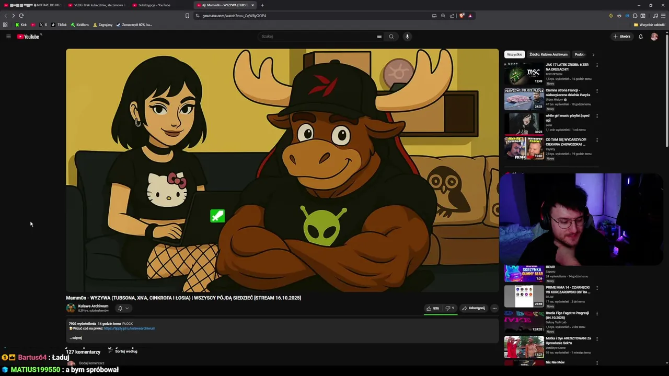Open options for PRIME MMA 14 video
The width and height of the screenshot is (669, 376).
[x=597, y=288]
